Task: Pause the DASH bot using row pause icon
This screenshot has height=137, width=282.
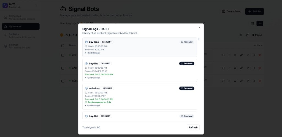Action: 254,68
